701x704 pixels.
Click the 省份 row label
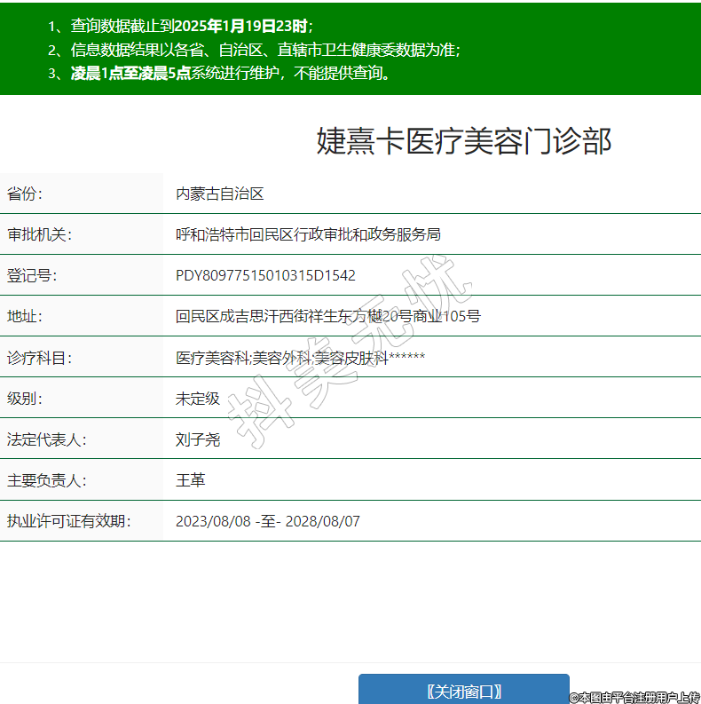pos(24,194)
